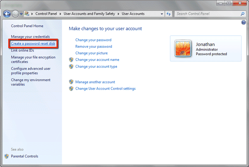Click Change User Account Control settings
Image resolution: width=249 pixels, height=167 pixels.
pyautogui.click(x=105, y=88)
